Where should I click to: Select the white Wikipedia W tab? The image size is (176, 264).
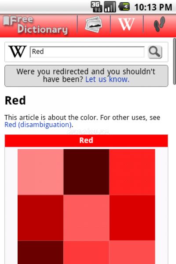(x=126, y=24)
